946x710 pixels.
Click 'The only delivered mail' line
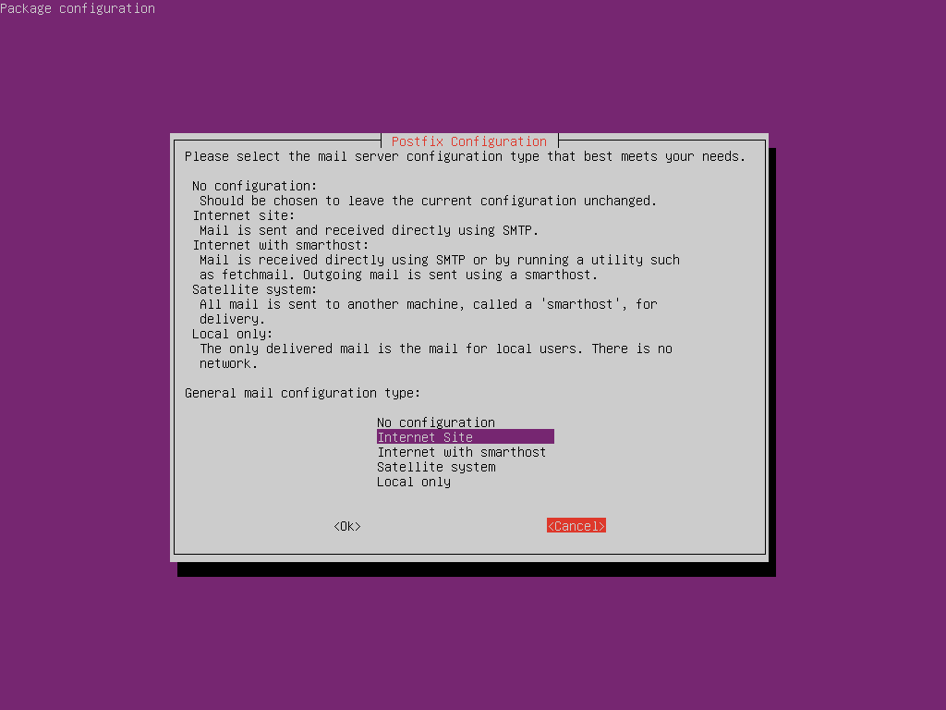436,349
